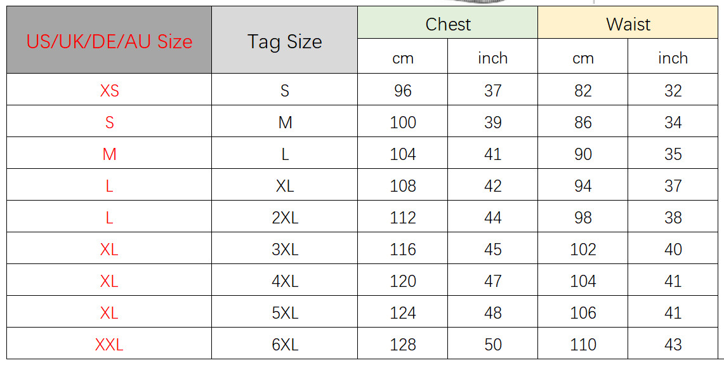Select the Tag Size header cell
This screenshot has height=365, width=724.
(284, 40)
